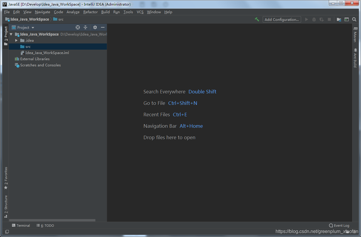Screen dimensions: 361x237
Task: Open the Maven tool window
Action: 355,34
